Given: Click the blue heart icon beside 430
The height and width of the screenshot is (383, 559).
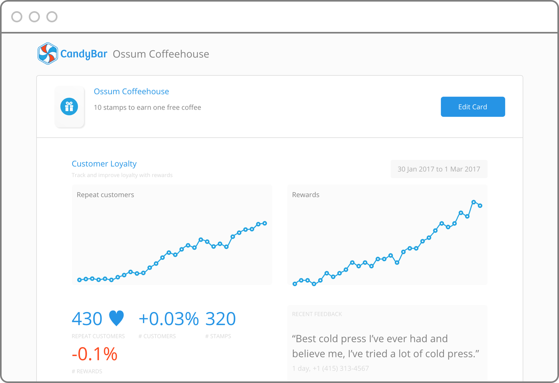Looking at the screenshot, I should [116, 318].
